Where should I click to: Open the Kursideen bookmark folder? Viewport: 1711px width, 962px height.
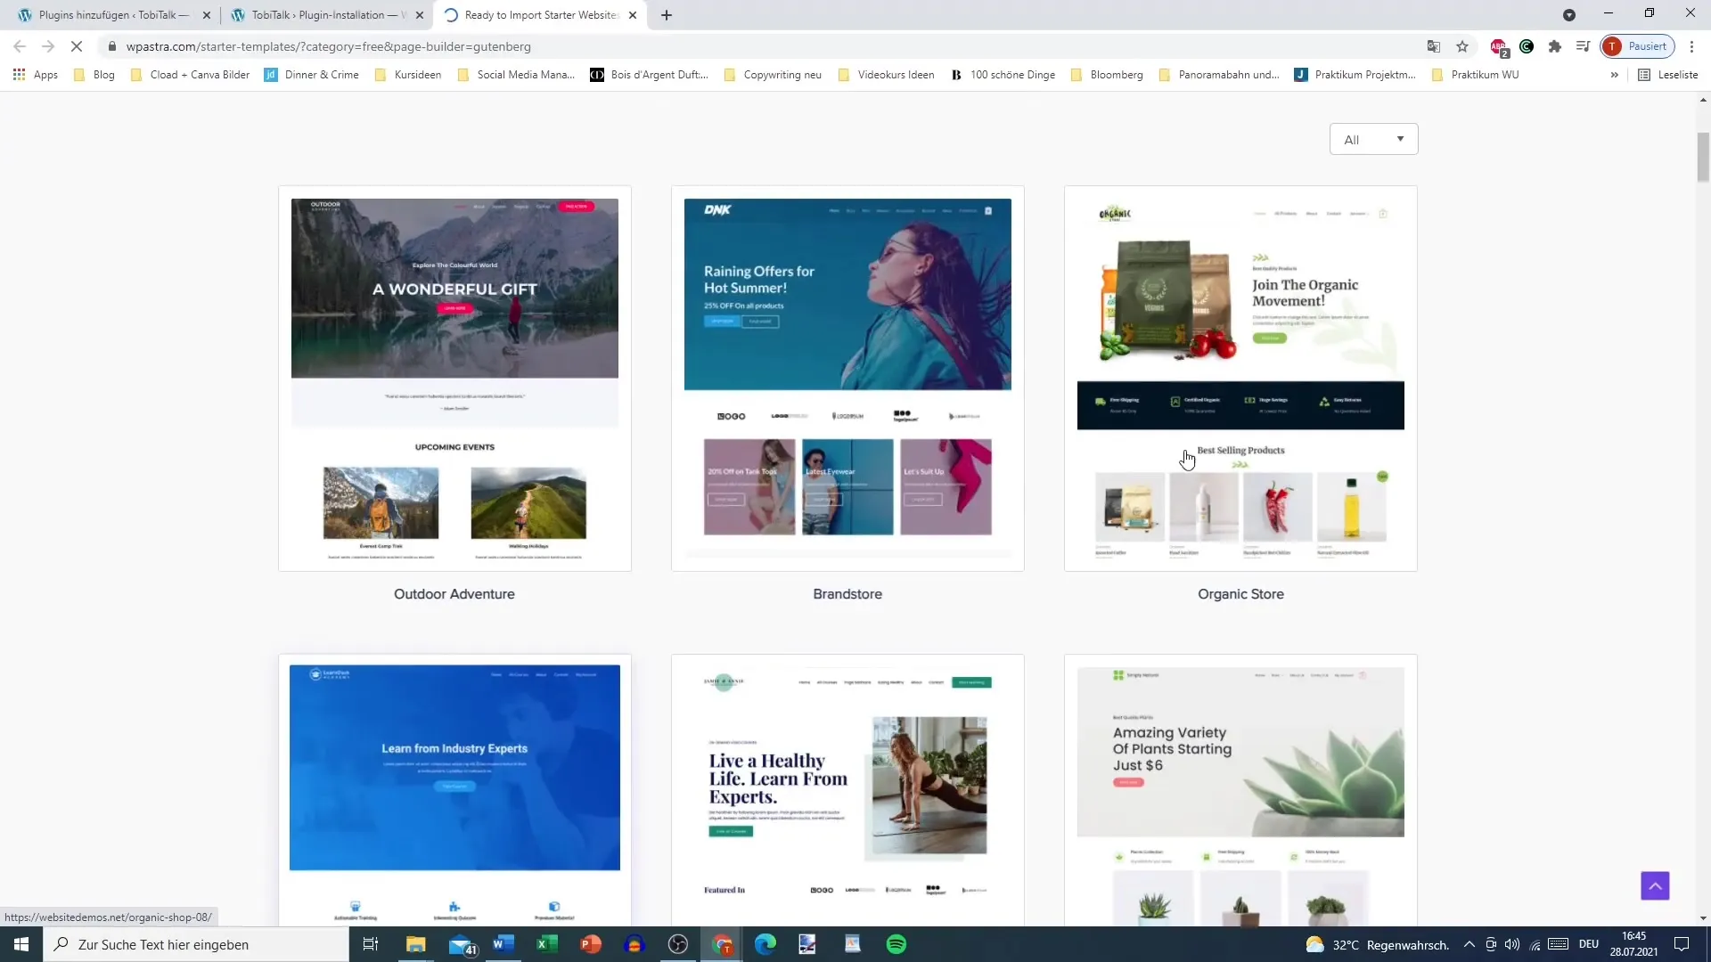408,75
